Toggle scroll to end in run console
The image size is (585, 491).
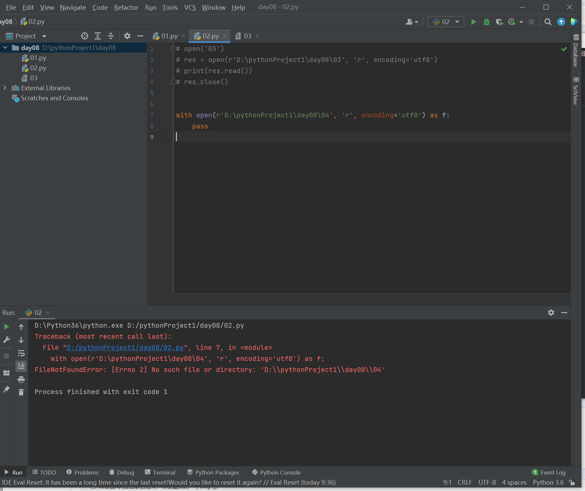pos(21,366)
